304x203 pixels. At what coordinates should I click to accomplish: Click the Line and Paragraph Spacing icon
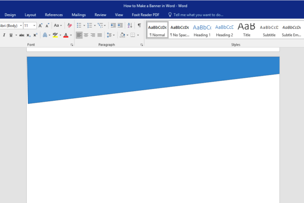coord(109,35)
